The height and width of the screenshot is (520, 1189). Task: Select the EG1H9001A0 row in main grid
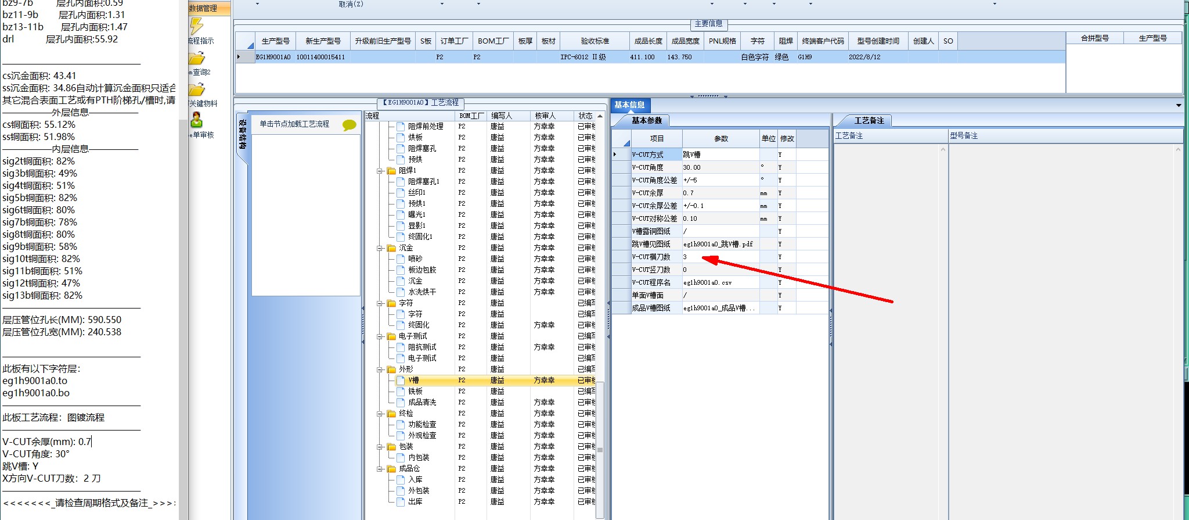click(x=650, y=57)
